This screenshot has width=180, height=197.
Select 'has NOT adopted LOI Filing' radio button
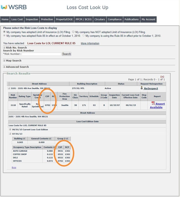(x=73, y=32)
